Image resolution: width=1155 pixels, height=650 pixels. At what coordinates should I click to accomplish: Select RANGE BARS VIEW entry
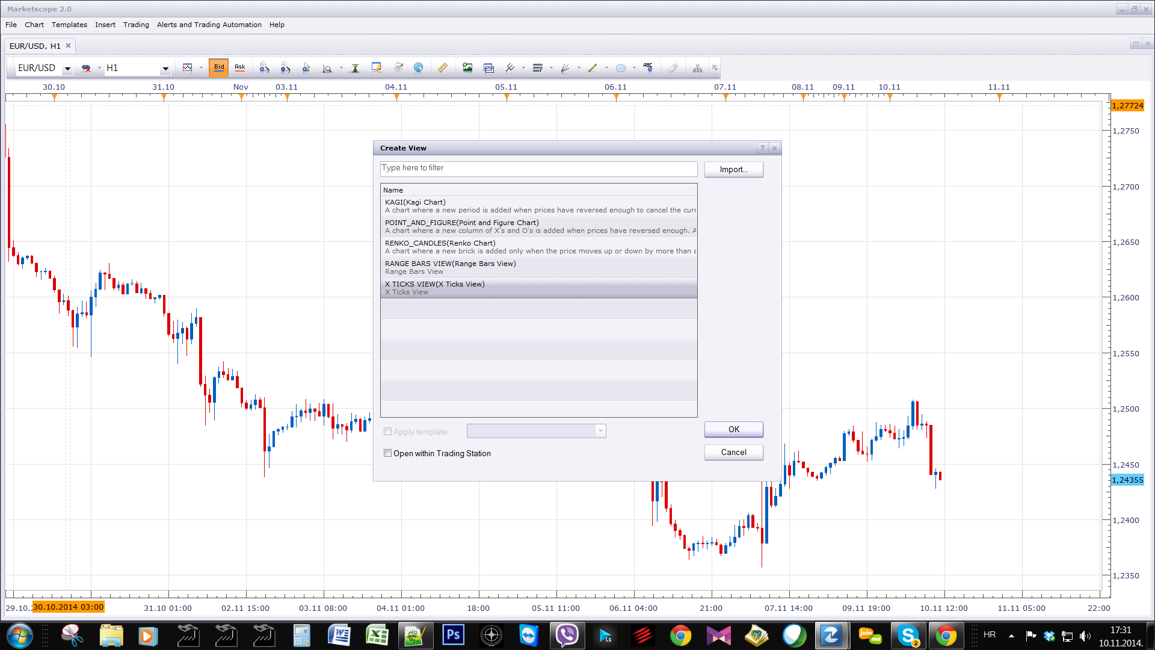539,267
